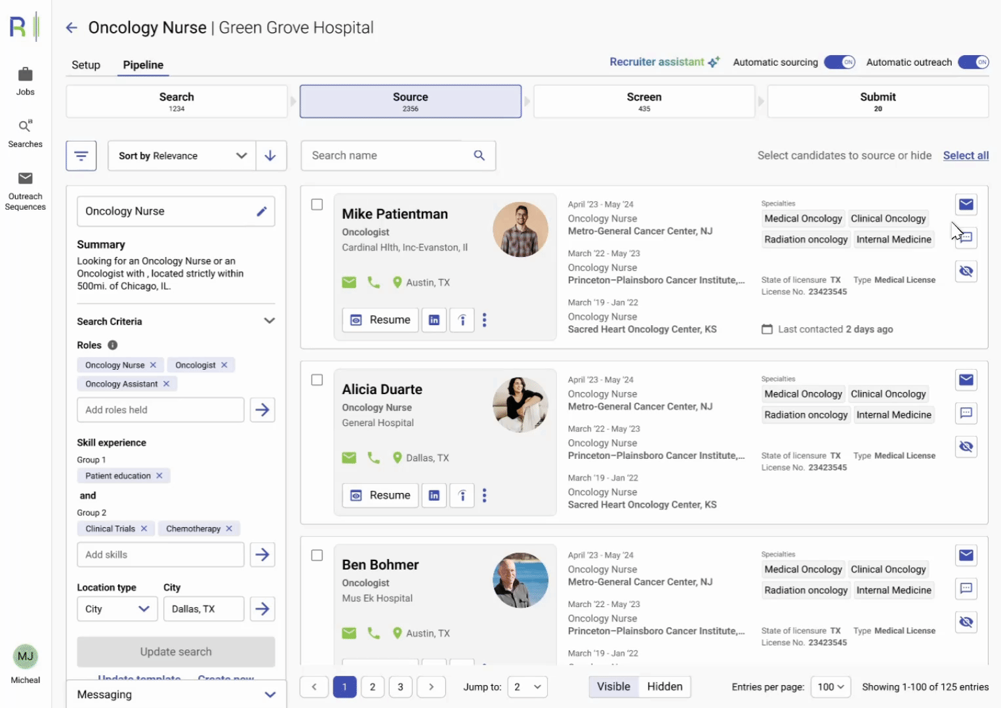
Task: Remove the Oncology Assistant role tag
Action: (x=167, y=384)
